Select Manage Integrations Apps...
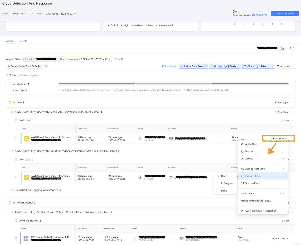Screen dimensions: 301x245 pyautogui.click(x=263, y=201)
